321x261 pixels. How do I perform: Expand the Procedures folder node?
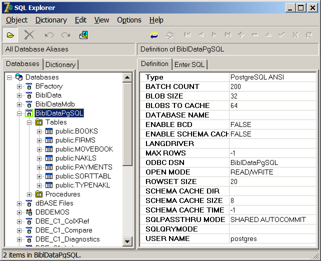coord(29,194)
